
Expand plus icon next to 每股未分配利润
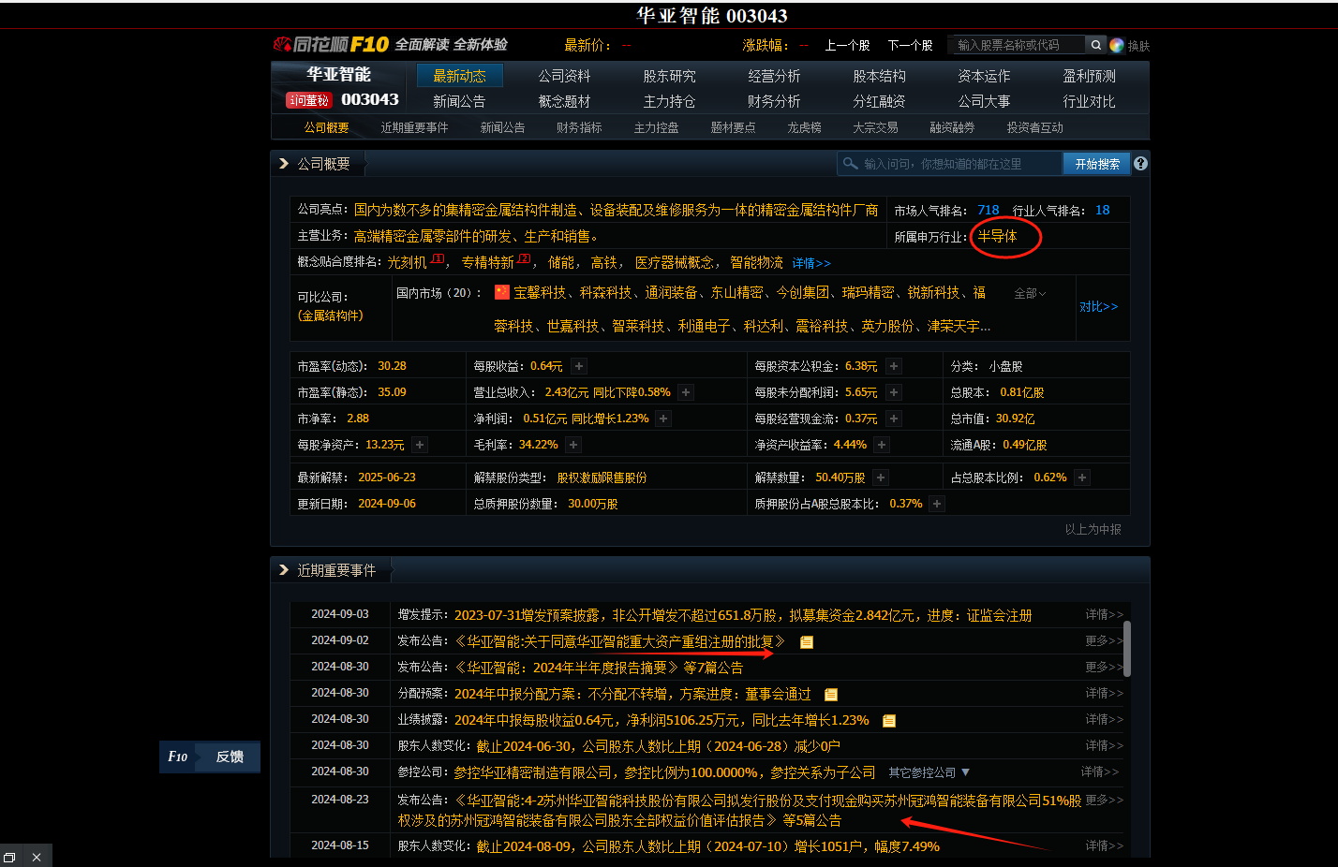point(894,392)
